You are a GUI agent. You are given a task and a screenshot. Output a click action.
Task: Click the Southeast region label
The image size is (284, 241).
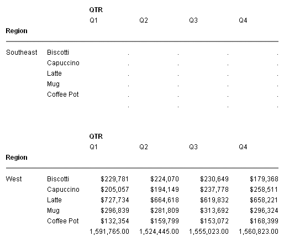coord(22,53)
